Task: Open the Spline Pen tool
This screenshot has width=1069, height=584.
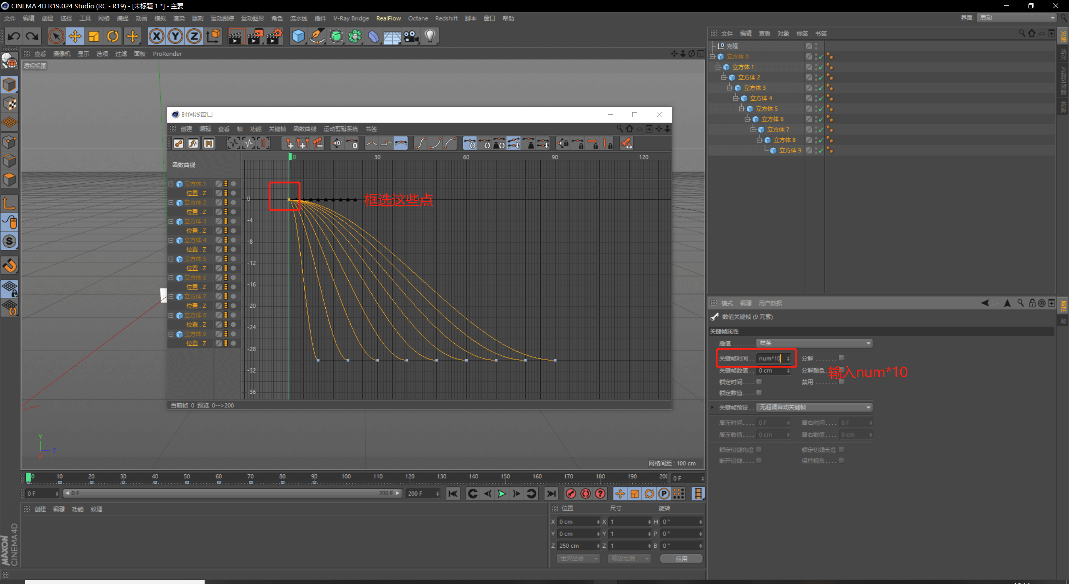Action: click(x=317, y=36)
